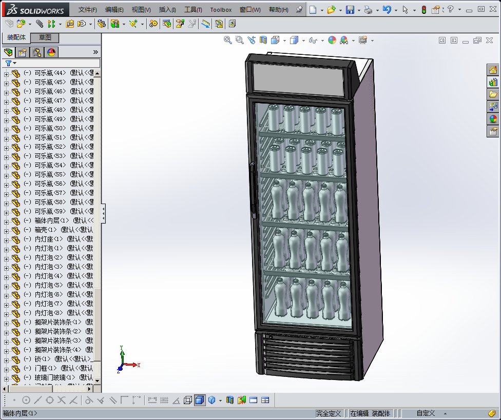Screen dimensions: 501x420
Task: Click the Show Hidden Components icon
Action: click(102, 24)
